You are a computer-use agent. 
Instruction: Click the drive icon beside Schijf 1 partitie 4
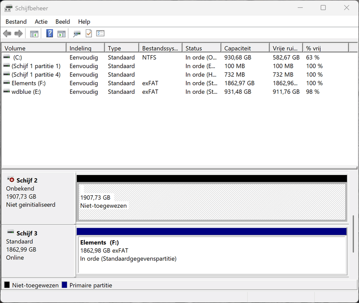click(7, 74)
